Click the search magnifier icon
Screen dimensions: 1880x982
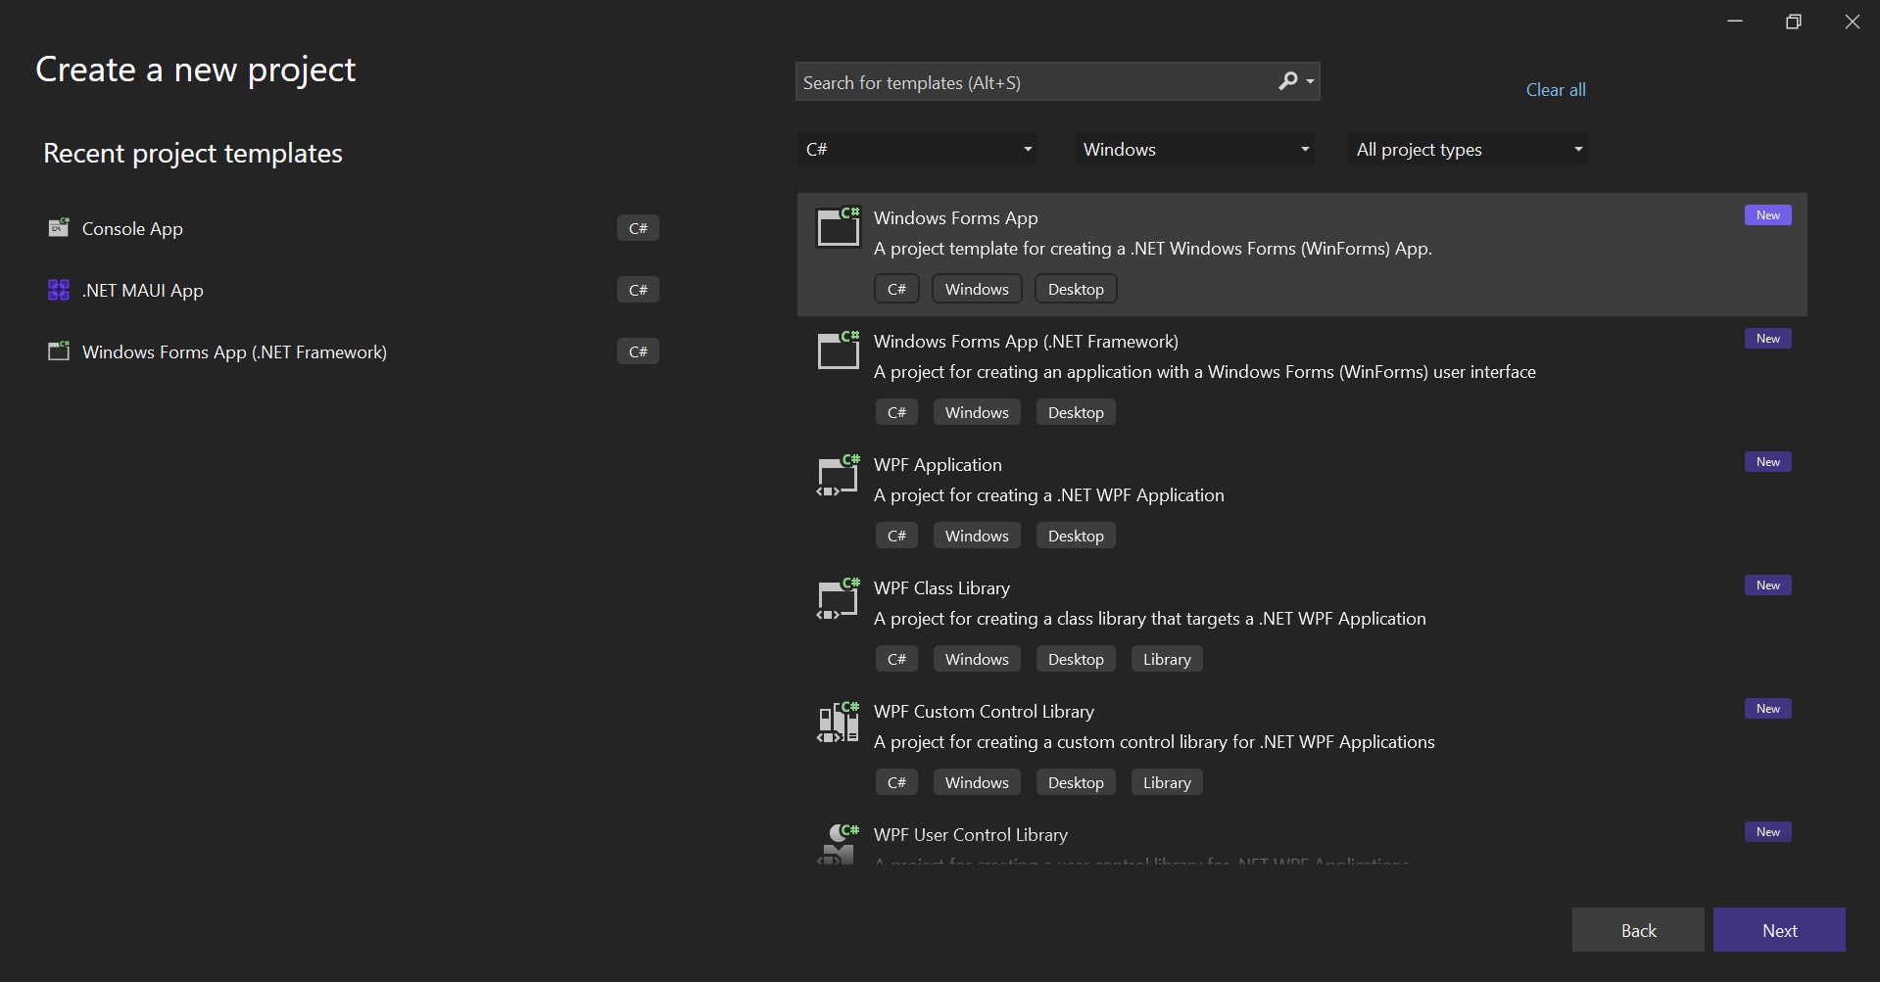pyautogui.click(x=1288, y=81)
